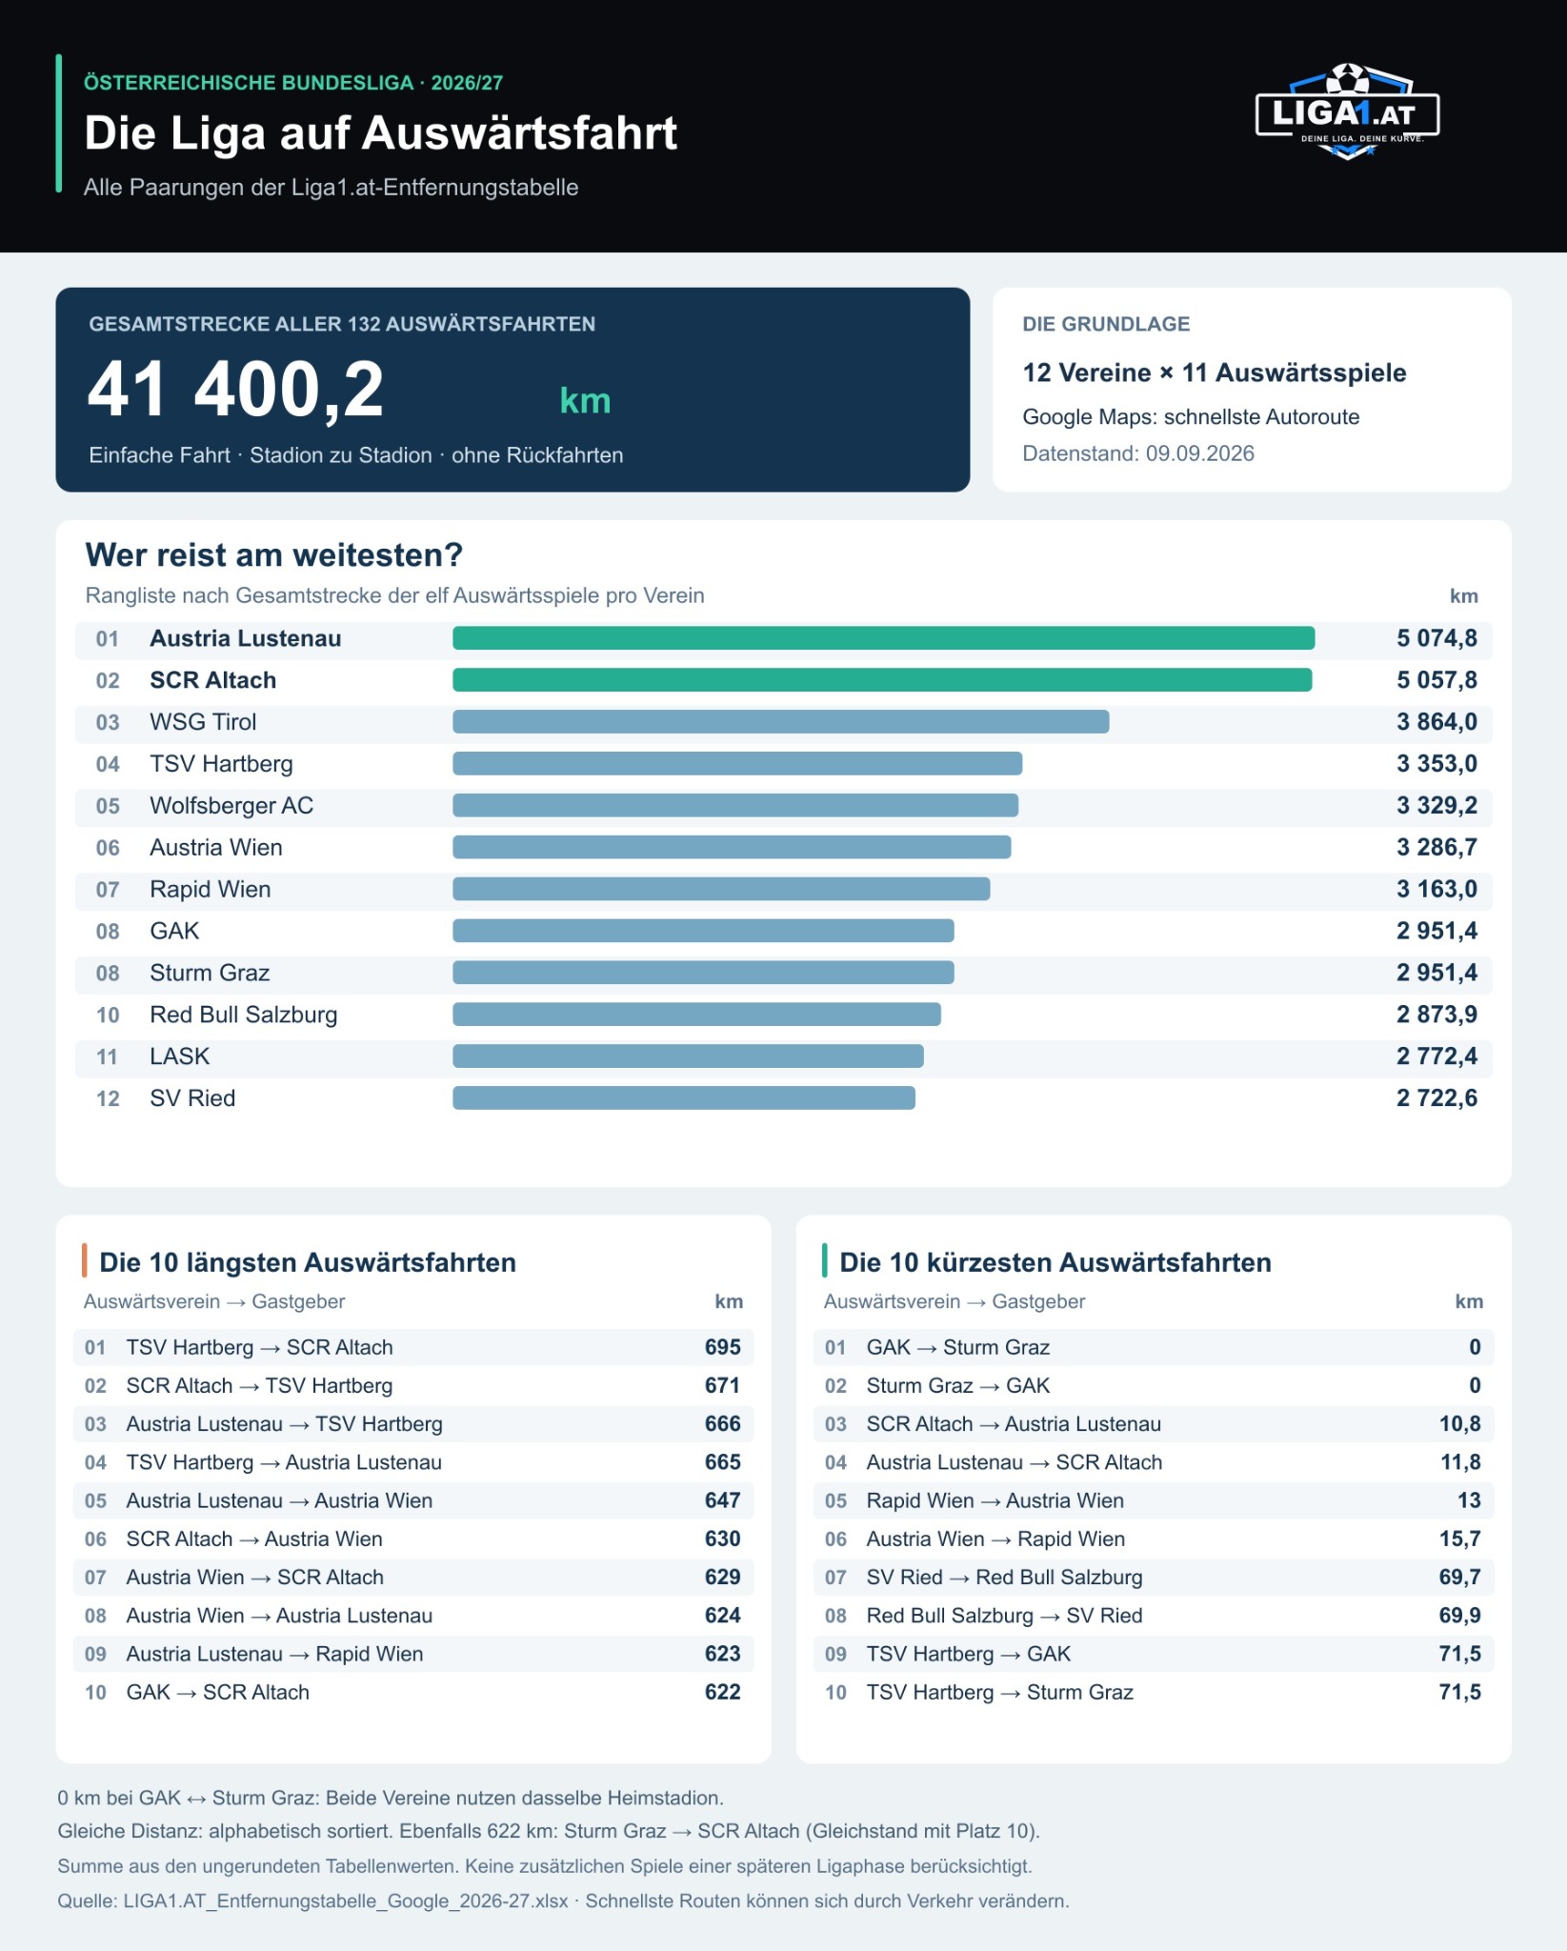The image size is (1567, 1951).
Task: Click the row "Austria Wien → SCR Altach"
Action: [413, 1578]
